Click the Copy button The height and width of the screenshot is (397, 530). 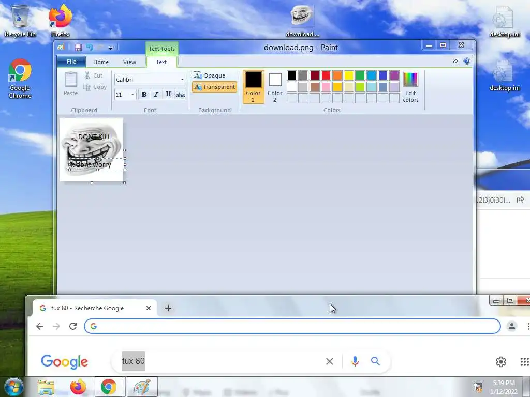click(96, 87)
